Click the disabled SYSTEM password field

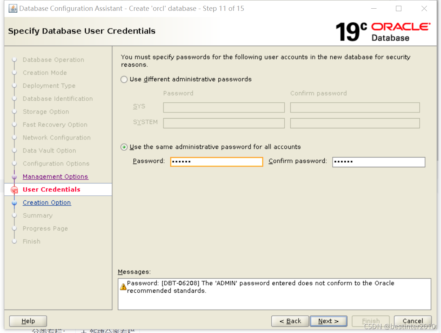(224, 123)
